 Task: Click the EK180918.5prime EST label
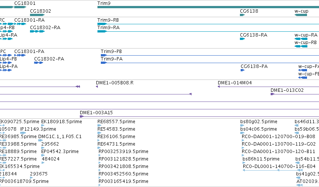[x=61, y=122]
